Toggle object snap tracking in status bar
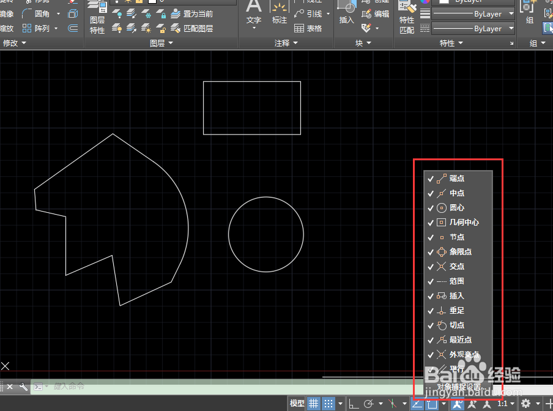The height and width of the screenshot is (411, 553). 417,403
